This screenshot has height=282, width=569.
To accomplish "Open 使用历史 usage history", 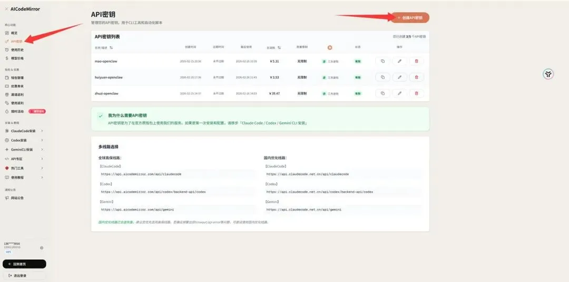I will 17,50.
